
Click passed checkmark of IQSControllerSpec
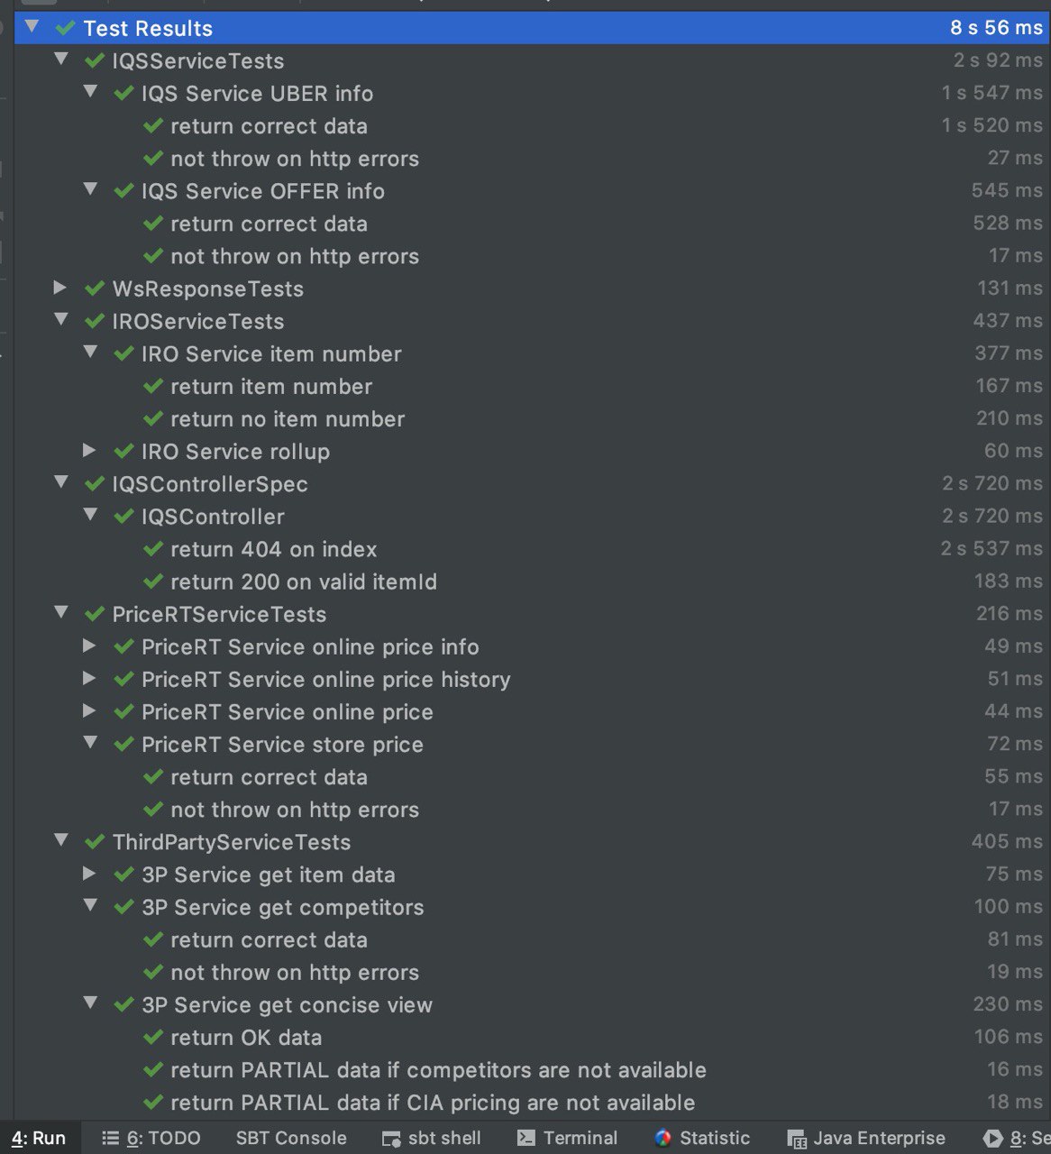coord(95,484)
